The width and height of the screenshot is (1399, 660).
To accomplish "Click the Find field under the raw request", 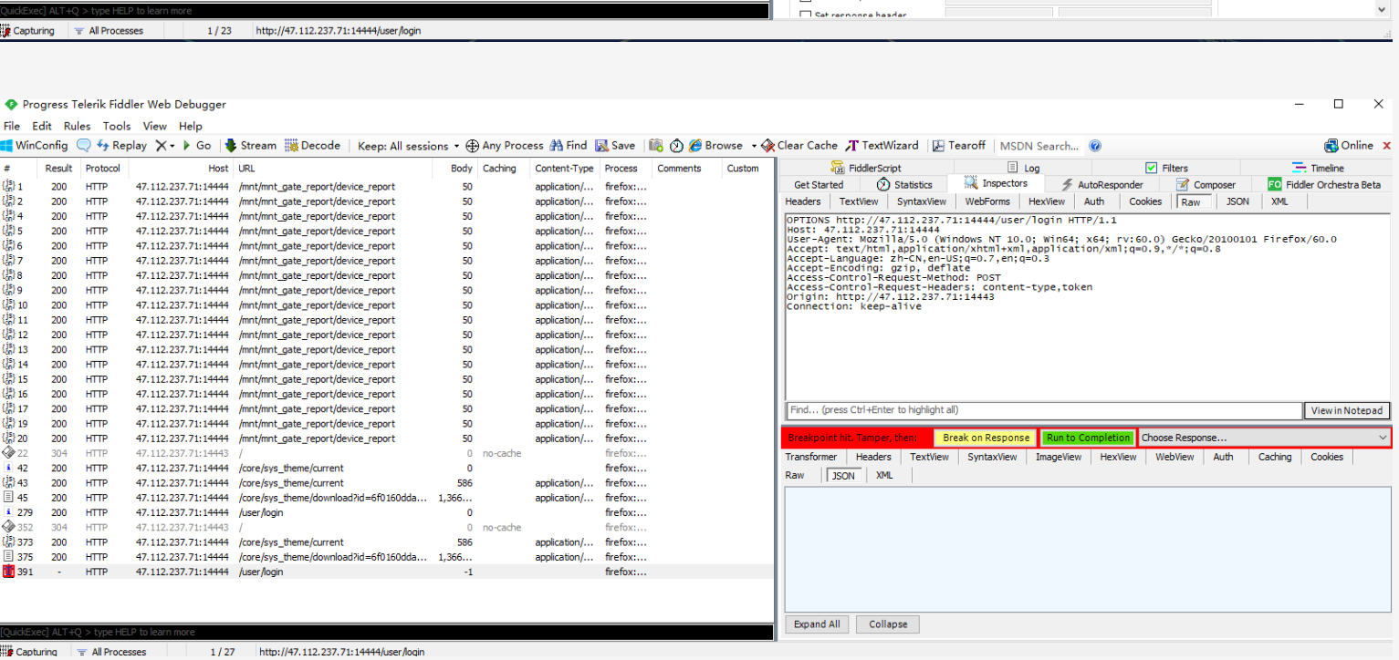I will click(1044, 410).
